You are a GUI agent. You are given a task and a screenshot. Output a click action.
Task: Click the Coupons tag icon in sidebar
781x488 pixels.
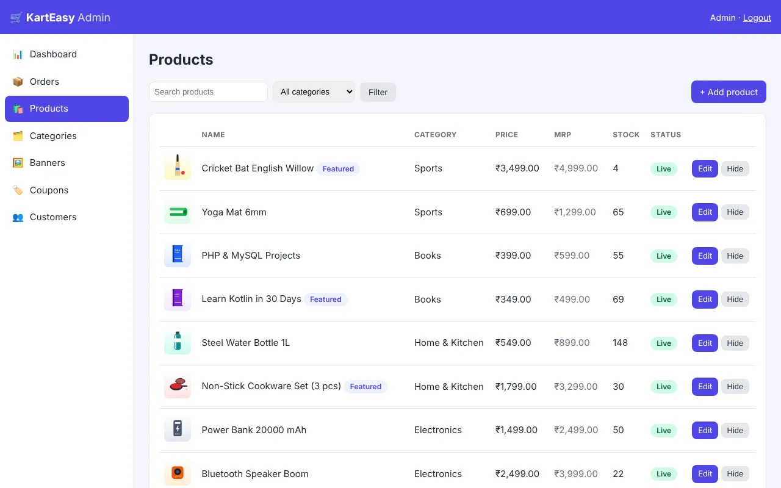point(18,190)
